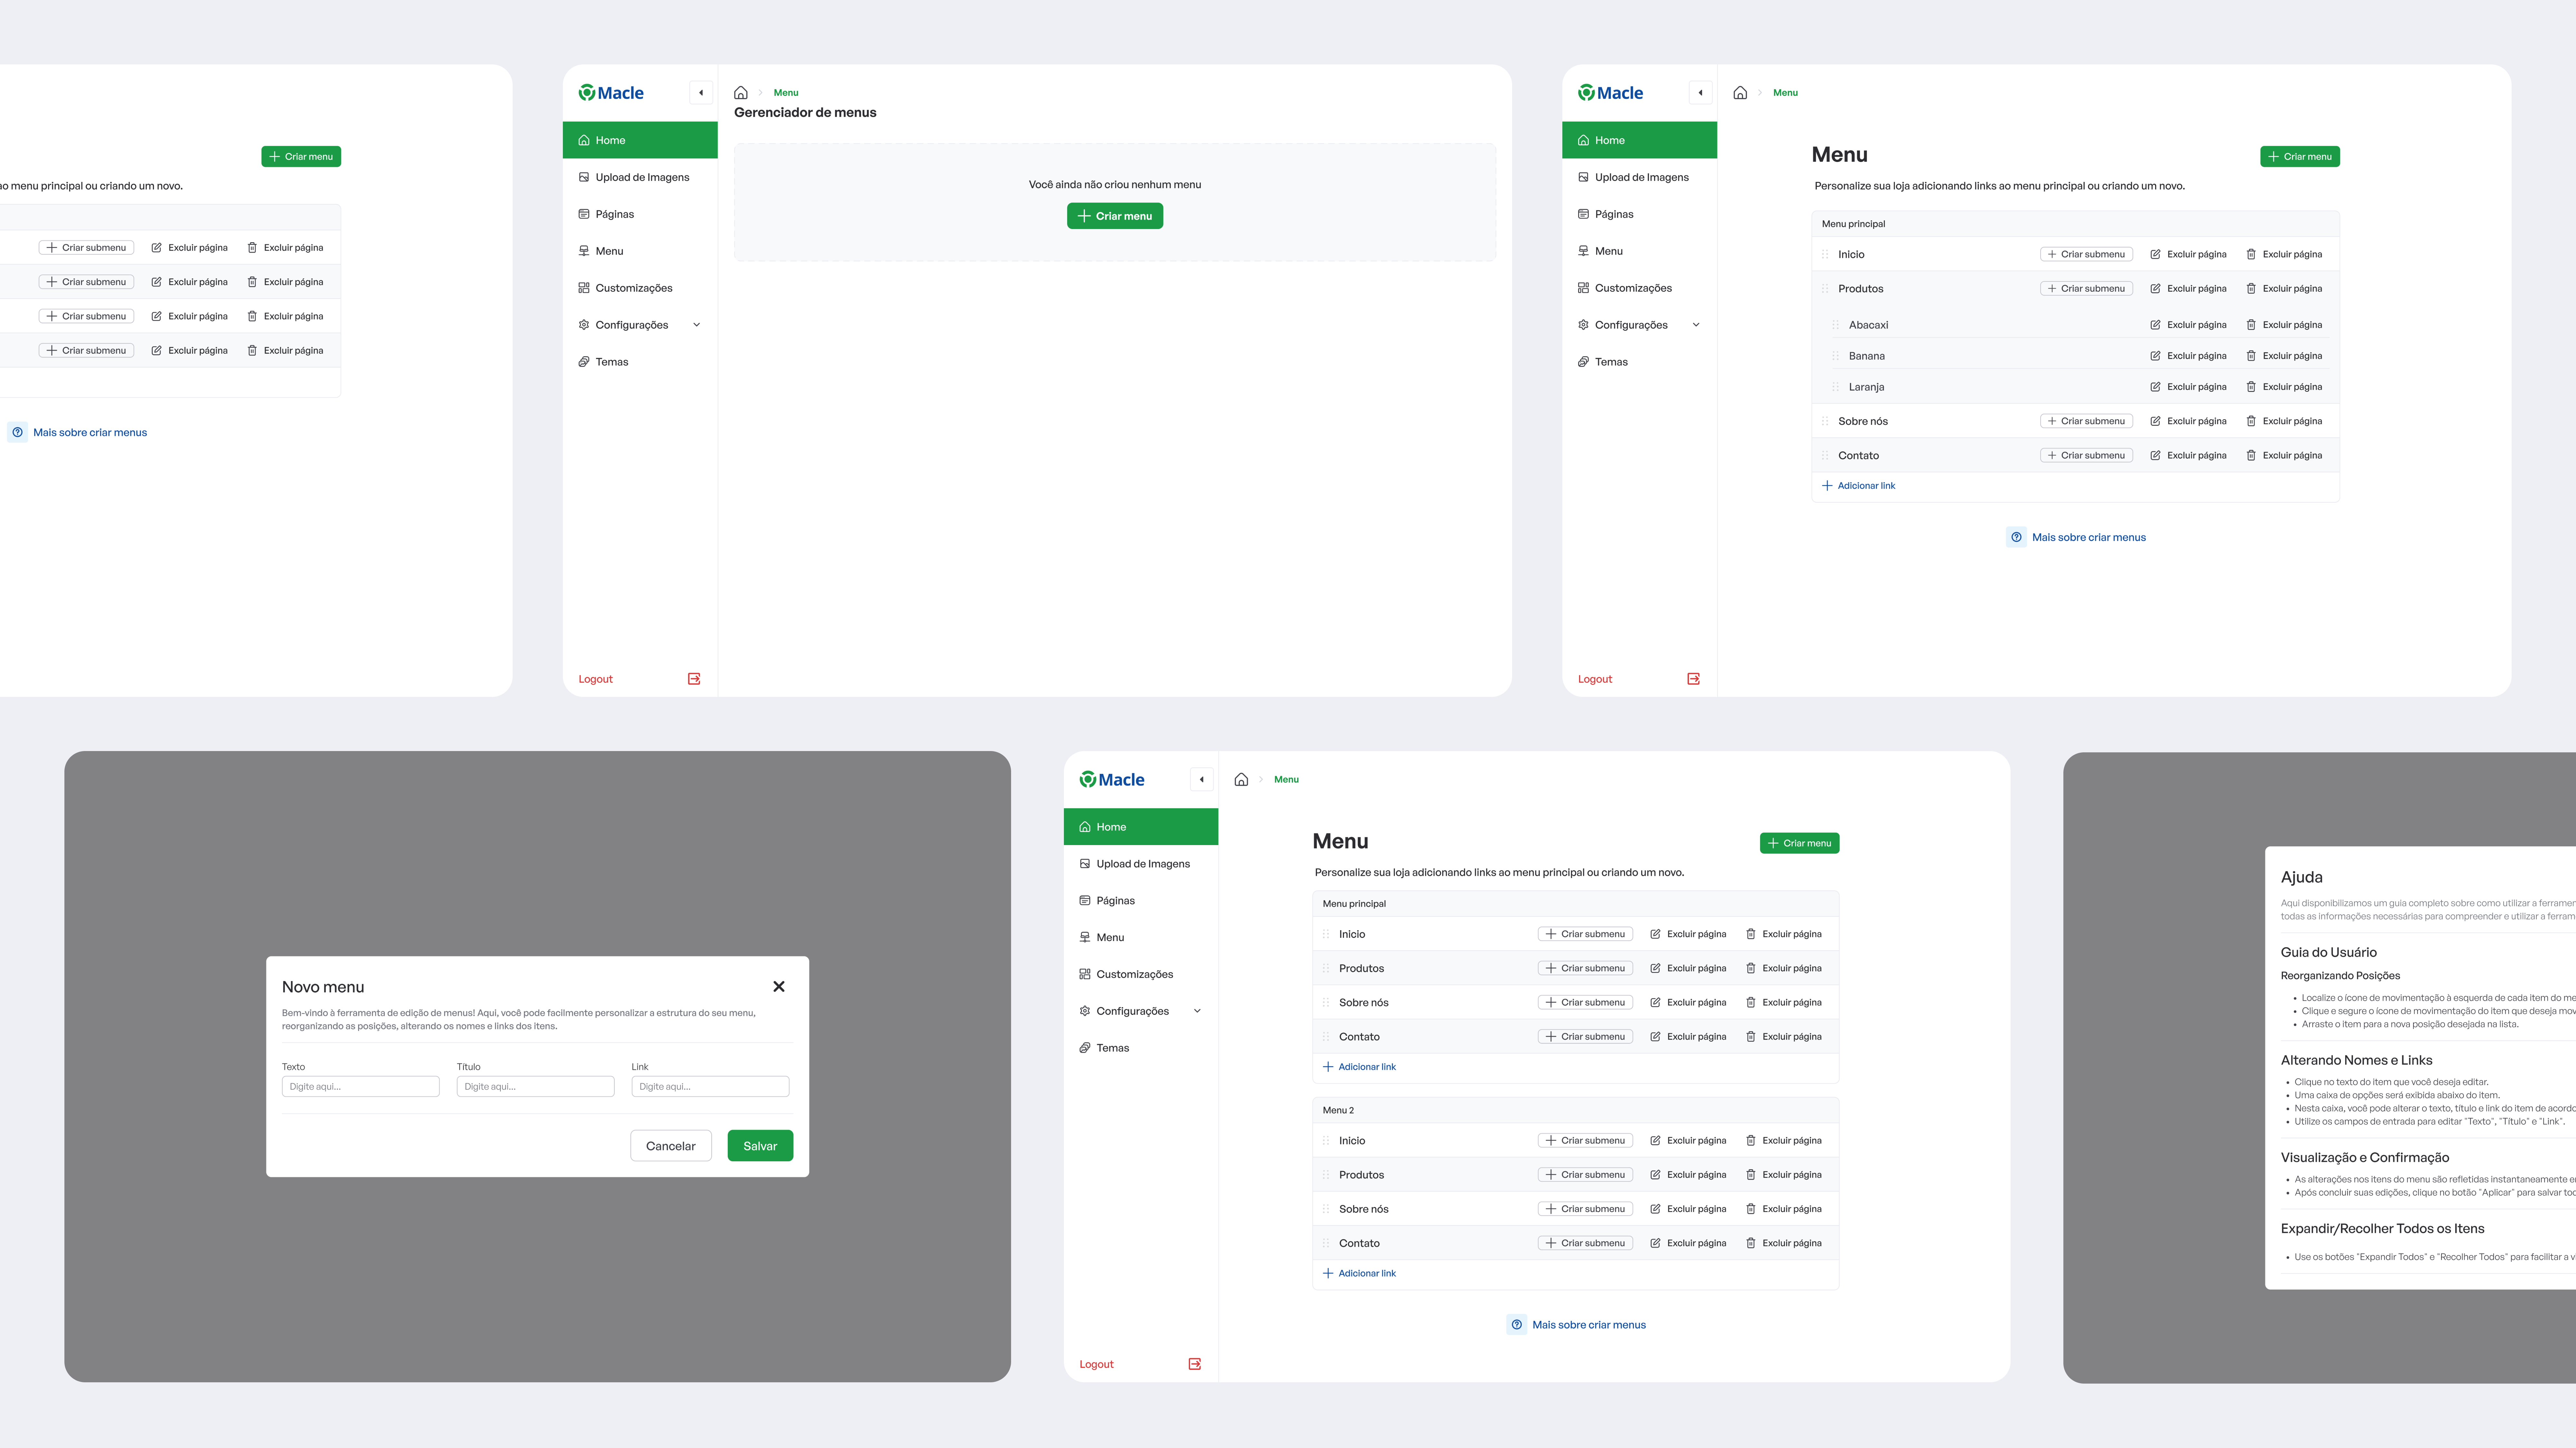
Task: Click drag handle on Menu 2 Produtos row
Action: pyautogui.click(x=1326, y=1175)
